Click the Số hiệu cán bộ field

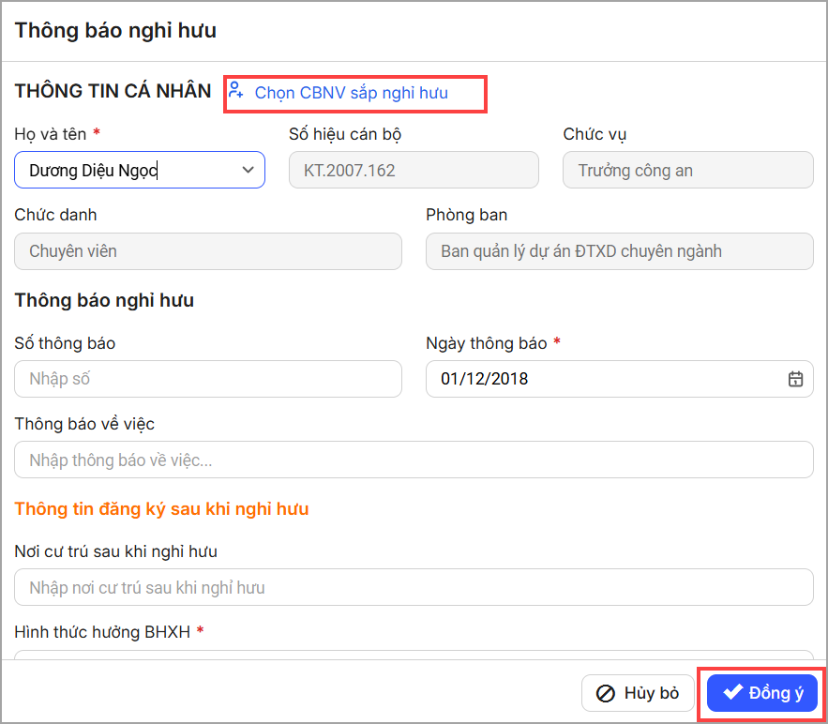[414, 170]
